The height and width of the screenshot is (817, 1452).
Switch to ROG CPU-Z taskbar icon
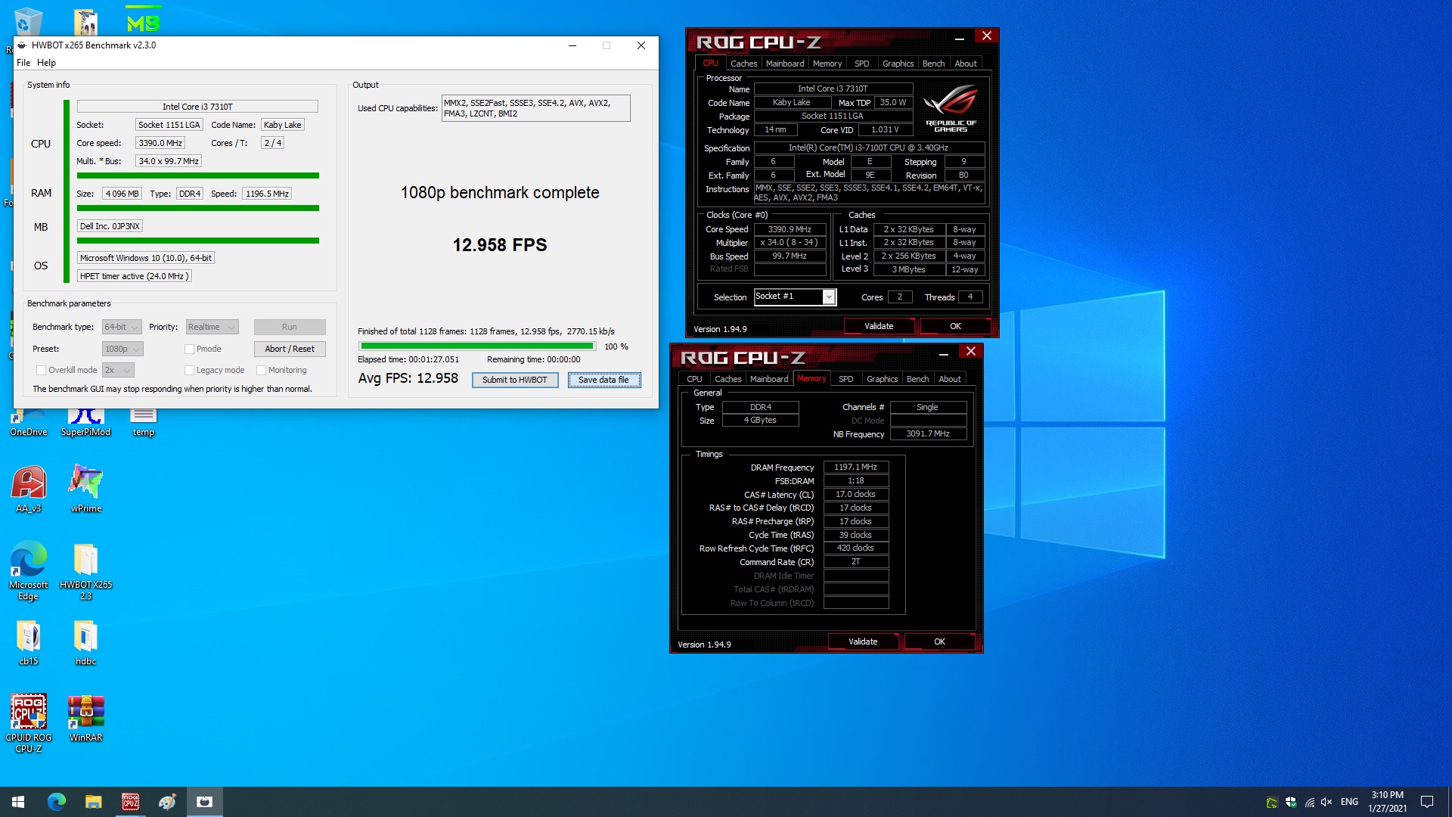pyautogui.click(x=130, y=802)
